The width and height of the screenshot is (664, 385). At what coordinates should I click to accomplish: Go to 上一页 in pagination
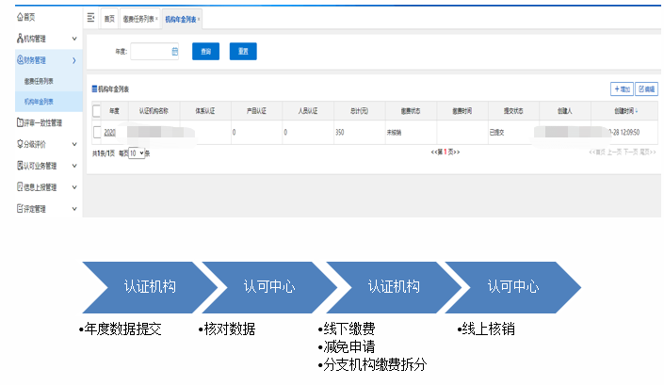(614, 152)
